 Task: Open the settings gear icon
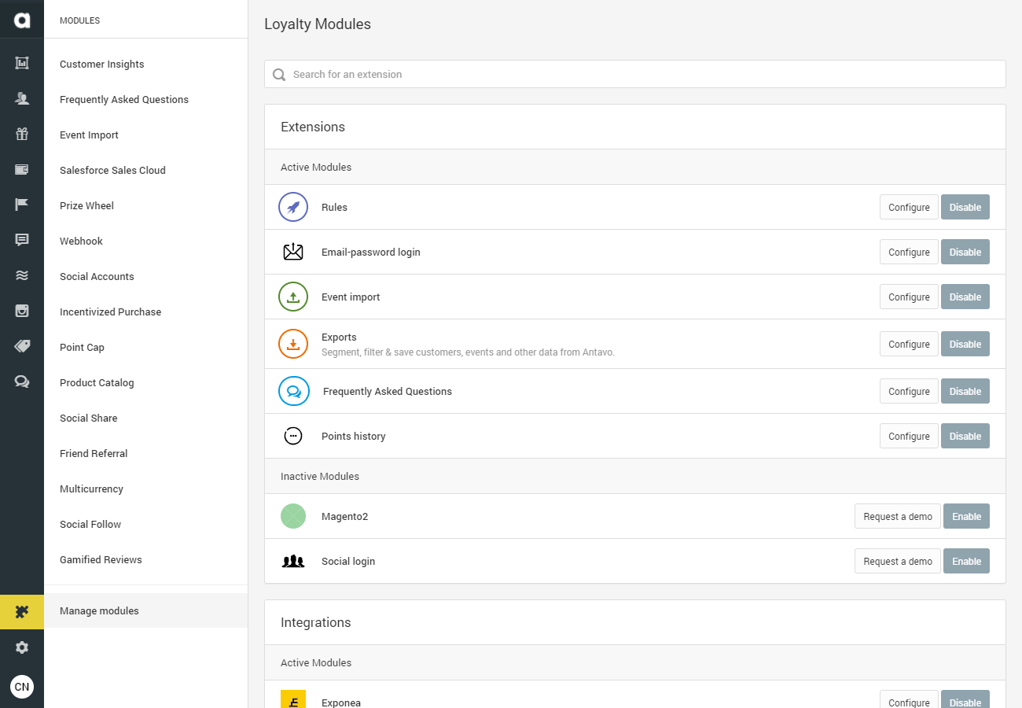point(22,647)
